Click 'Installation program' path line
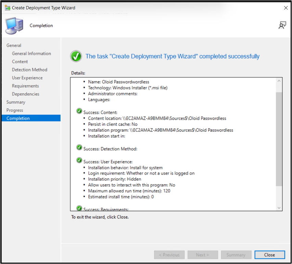This screenshot has width=292, height=264. tap(161, 130)
